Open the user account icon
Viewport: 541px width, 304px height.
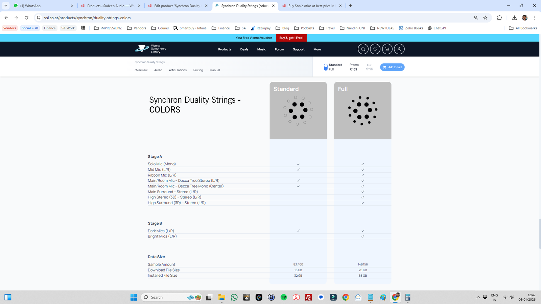click(399, 49)
